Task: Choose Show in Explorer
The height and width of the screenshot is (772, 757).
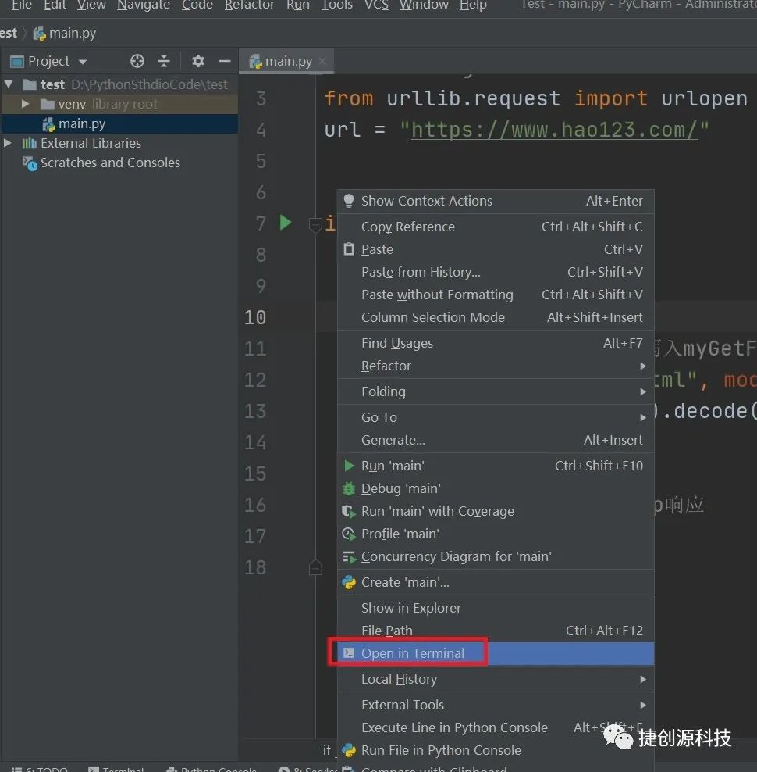Action: pos(496,608)
